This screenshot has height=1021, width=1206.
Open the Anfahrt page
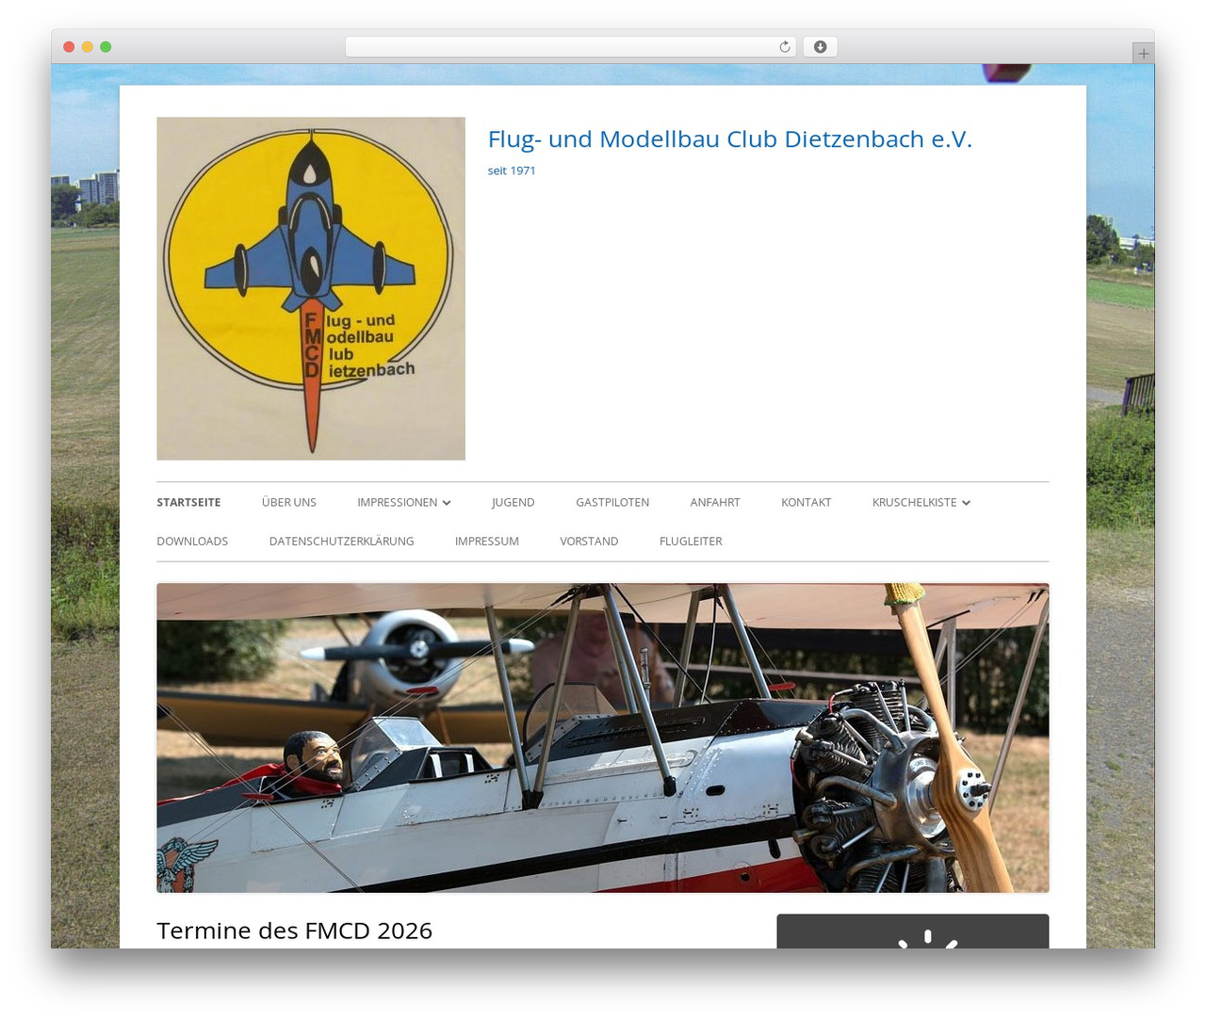[x=715, y=502]
